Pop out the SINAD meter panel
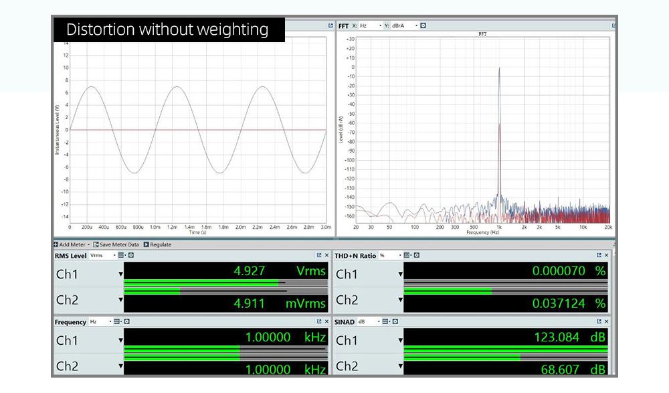This screenshot has height=393, width=669. [x=599, y=321]
